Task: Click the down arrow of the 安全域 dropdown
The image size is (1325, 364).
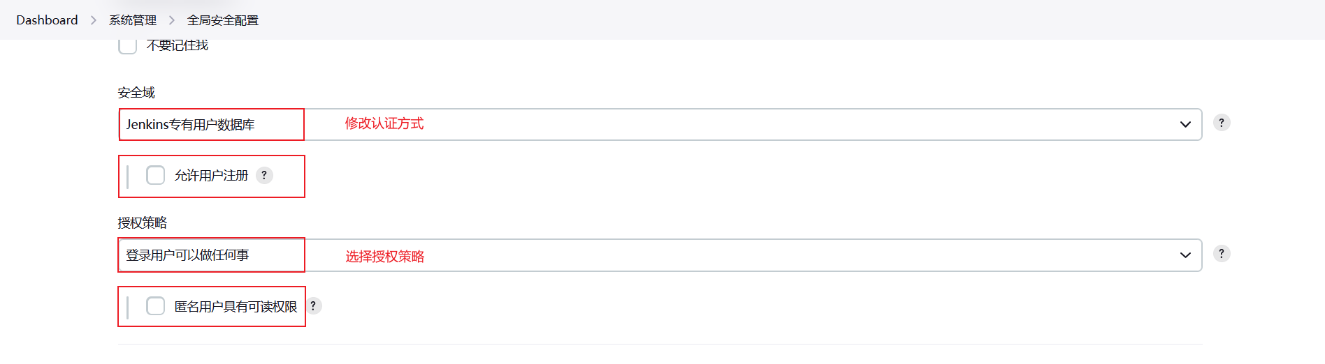Action: [x=1185, y=125]
